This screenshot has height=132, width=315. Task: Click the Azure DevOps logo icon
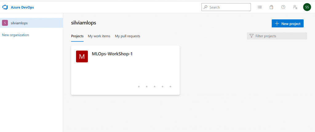(x=5, y=7)
